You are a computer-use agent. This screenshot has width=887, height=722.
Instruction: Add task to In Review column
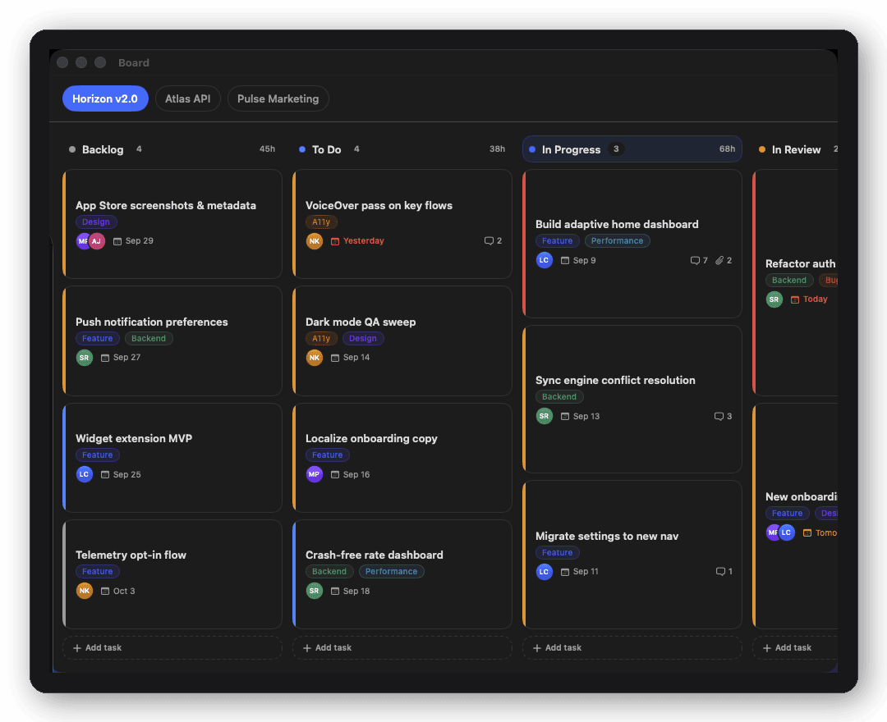coord(795,647)
